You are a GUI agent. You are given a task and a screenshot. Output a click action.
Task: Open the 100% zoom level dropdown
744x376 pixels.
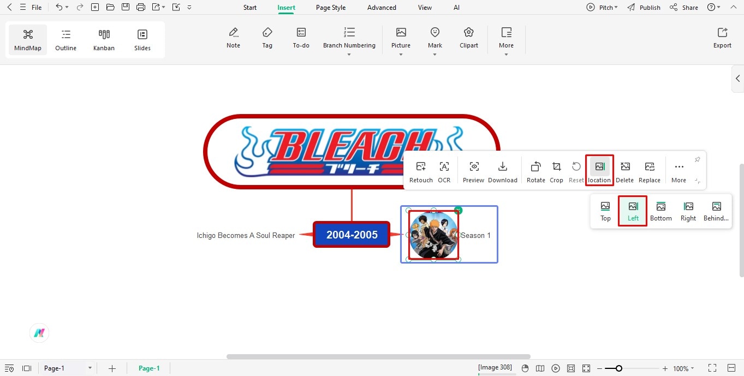[683, 368]
